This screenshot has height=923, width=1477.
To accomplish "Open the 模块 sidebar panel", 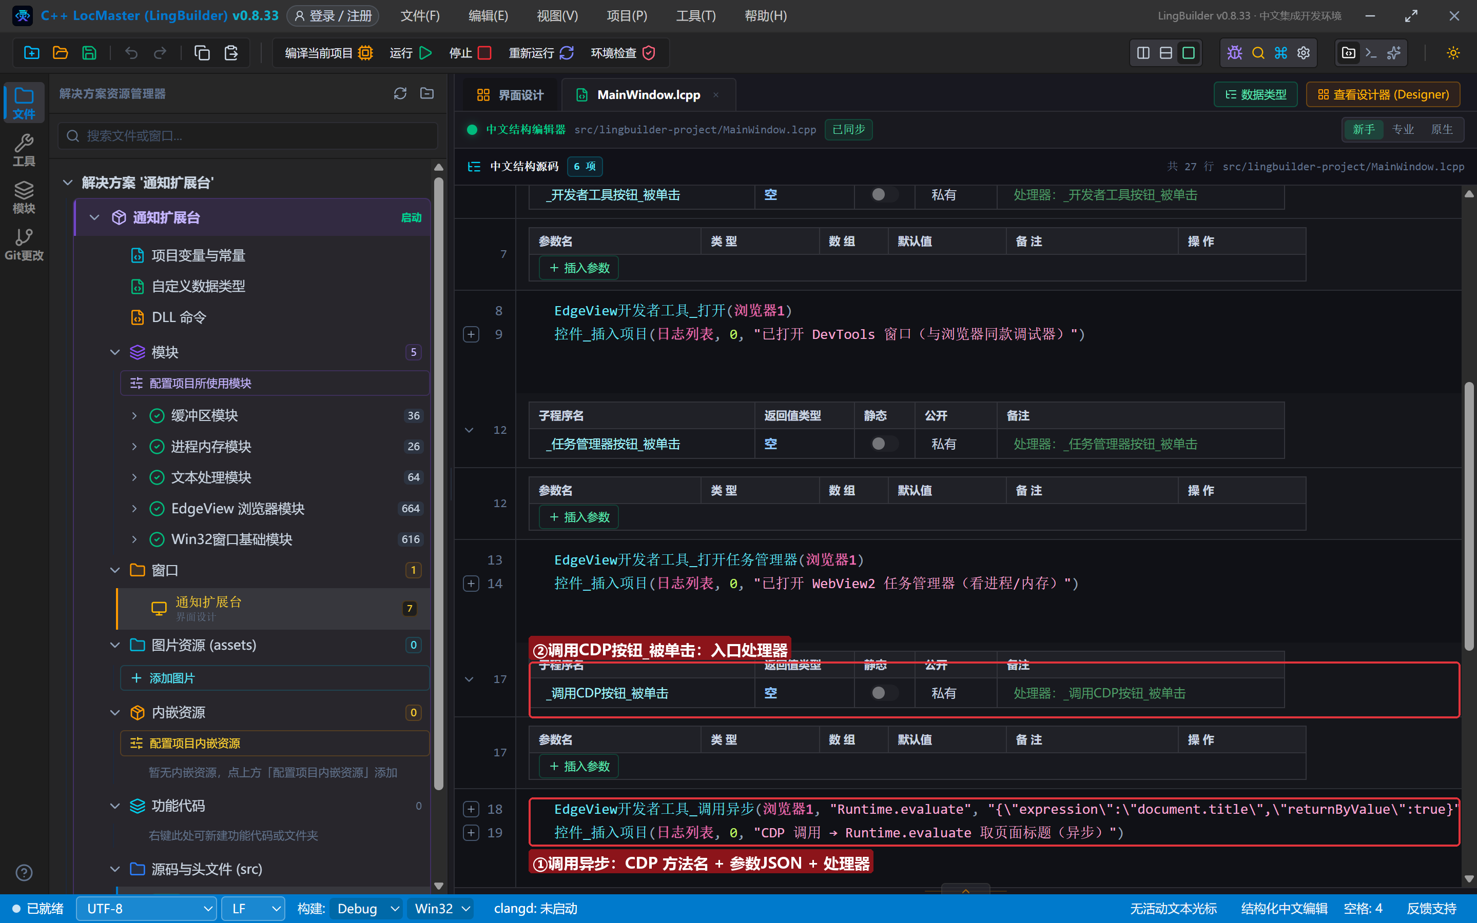I will (24, 197).
